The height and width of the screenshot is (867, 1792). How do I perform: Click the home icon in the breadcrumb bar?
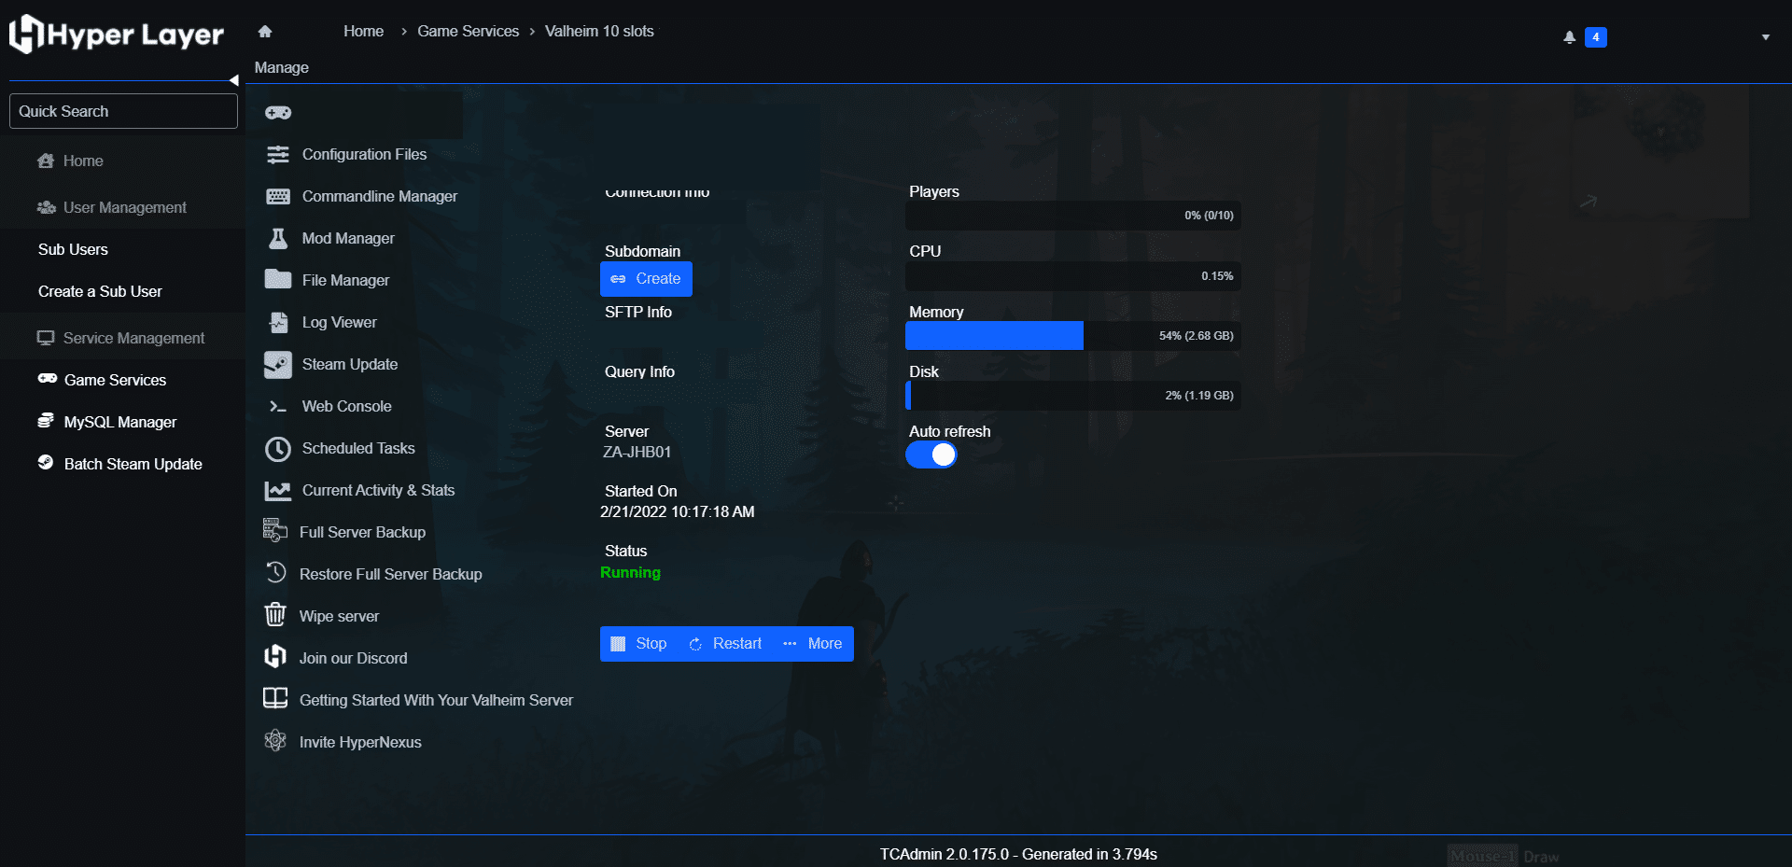(x=265, y=32)
